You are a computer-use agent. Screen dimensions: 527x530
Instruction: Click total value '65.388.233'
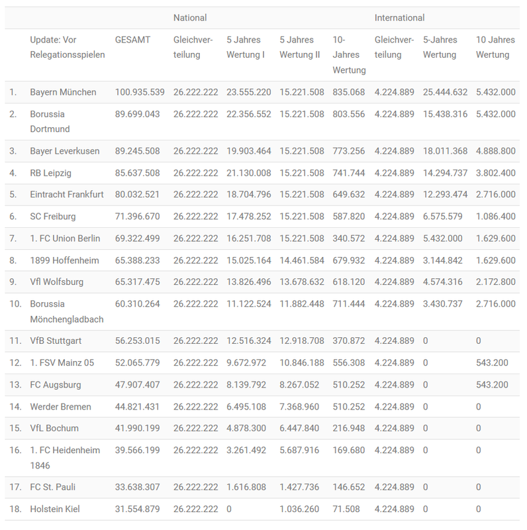pos(137,260)
